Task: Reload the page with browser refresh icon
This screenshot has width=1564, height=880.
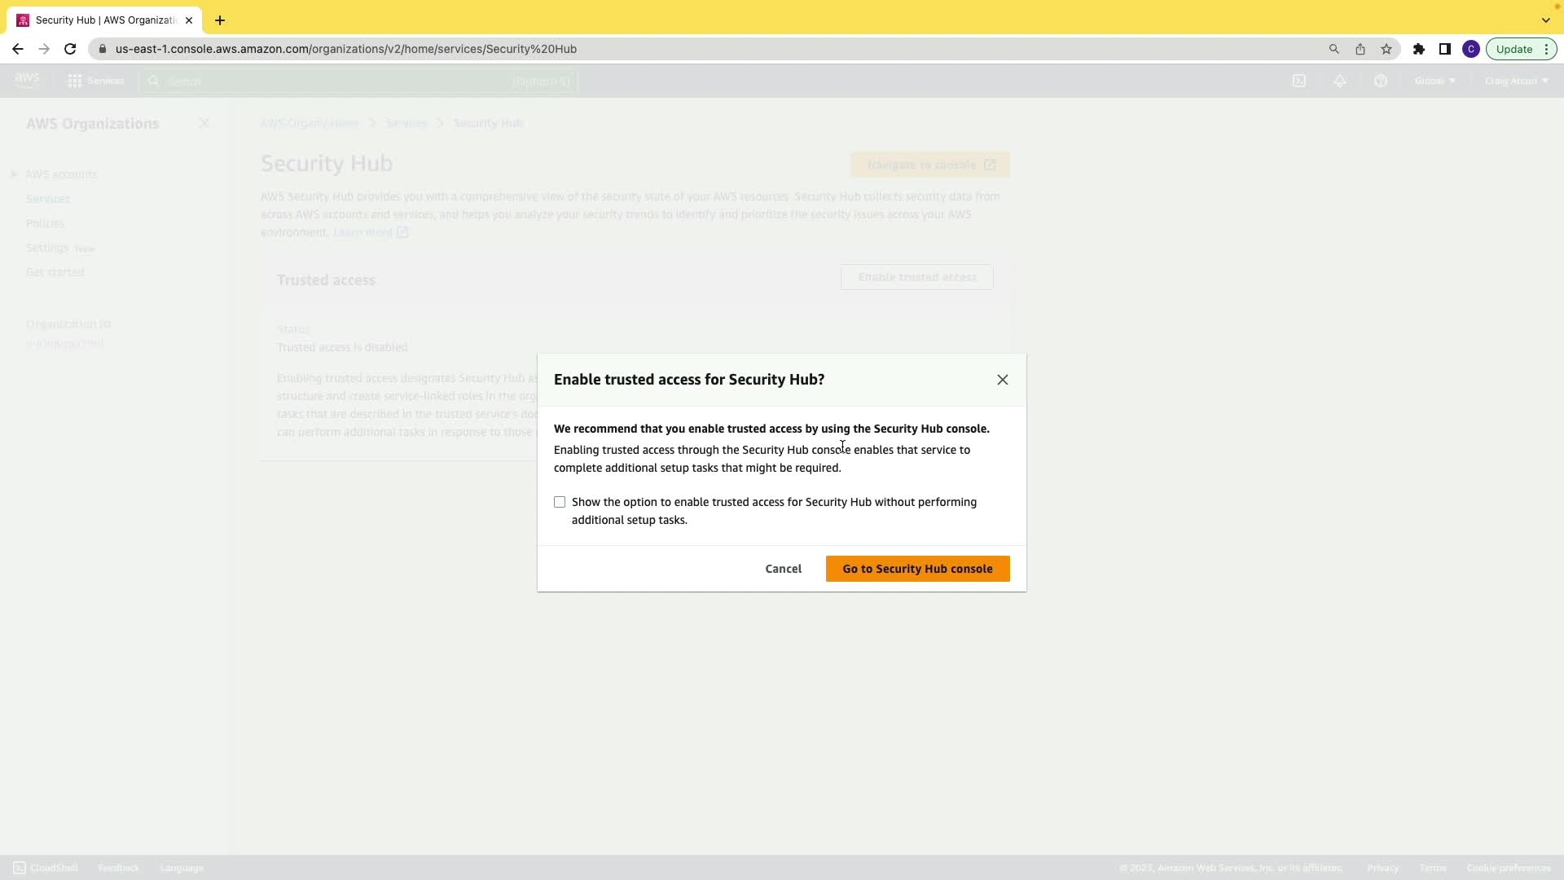Action: [70, 49]
